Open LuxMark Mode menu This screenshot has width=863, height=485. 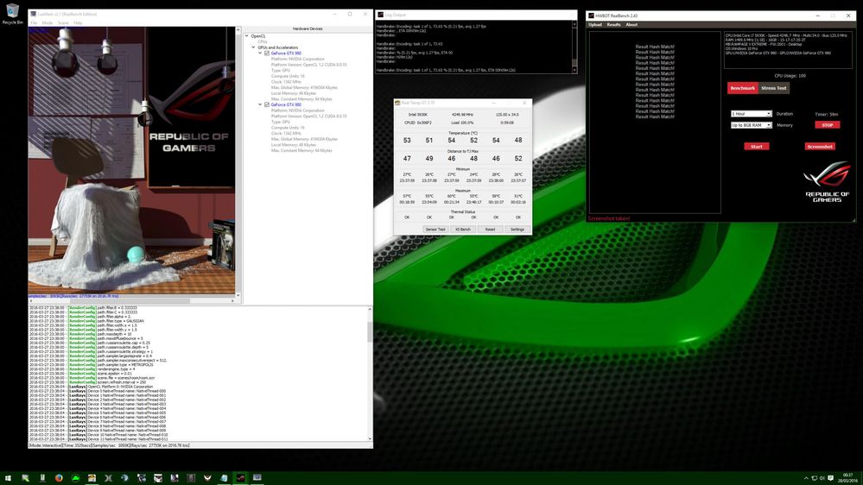point(48,23)
